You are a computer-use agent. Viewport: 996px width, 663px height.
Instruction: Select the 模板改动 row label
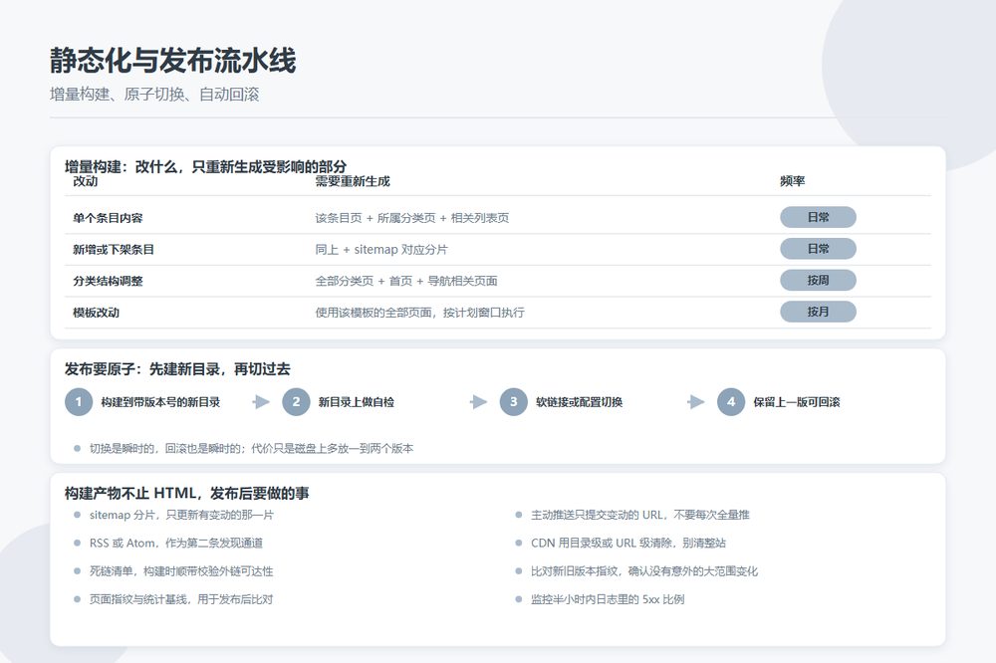pyautogui.click(x=96, y=313)
